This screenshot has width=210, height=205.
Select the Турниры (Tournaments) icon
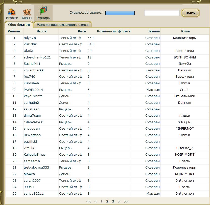point(43,13)
